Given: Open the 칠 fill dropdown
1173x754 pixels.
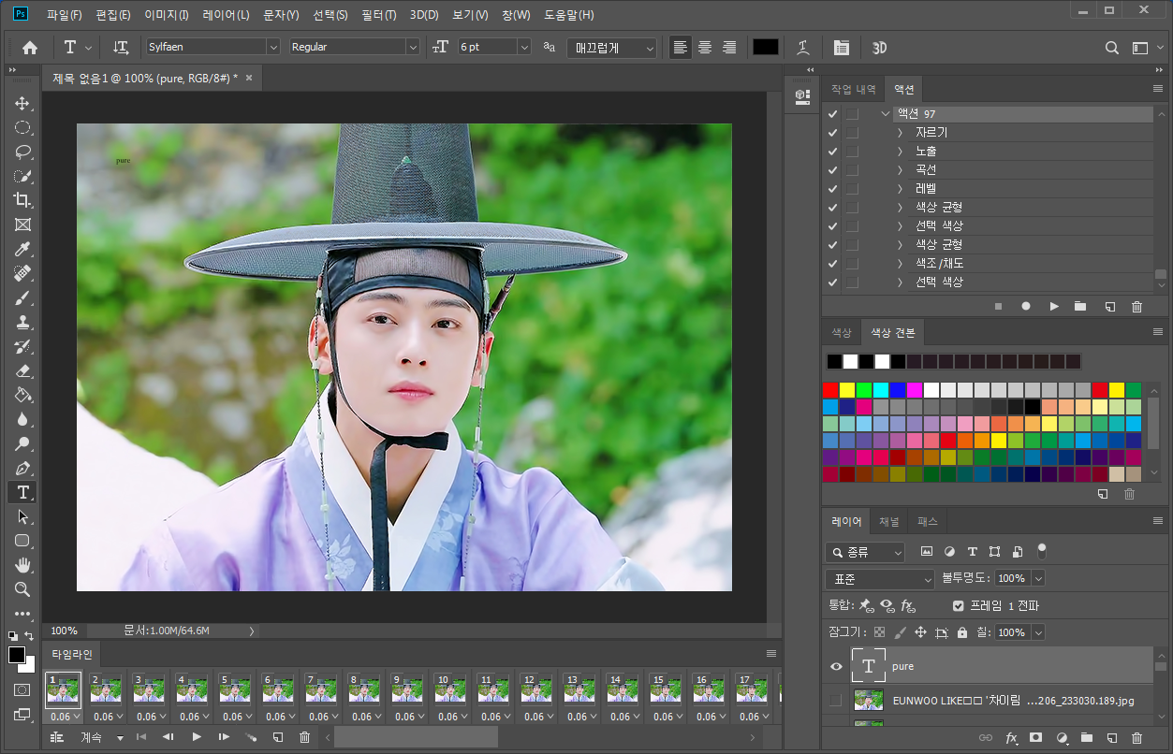Looking at the screenshot, I should coord(1038,632).
